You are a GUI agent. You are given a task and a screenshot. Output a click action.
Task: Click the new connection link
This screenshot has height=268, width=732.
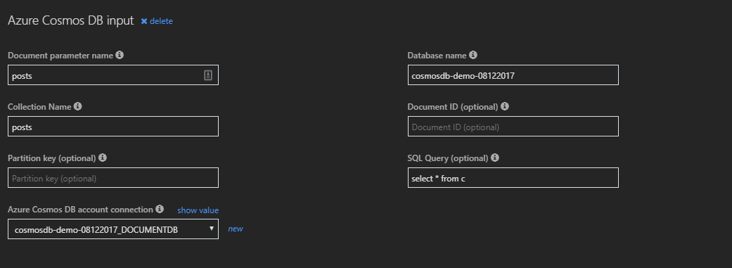point(236,229)
